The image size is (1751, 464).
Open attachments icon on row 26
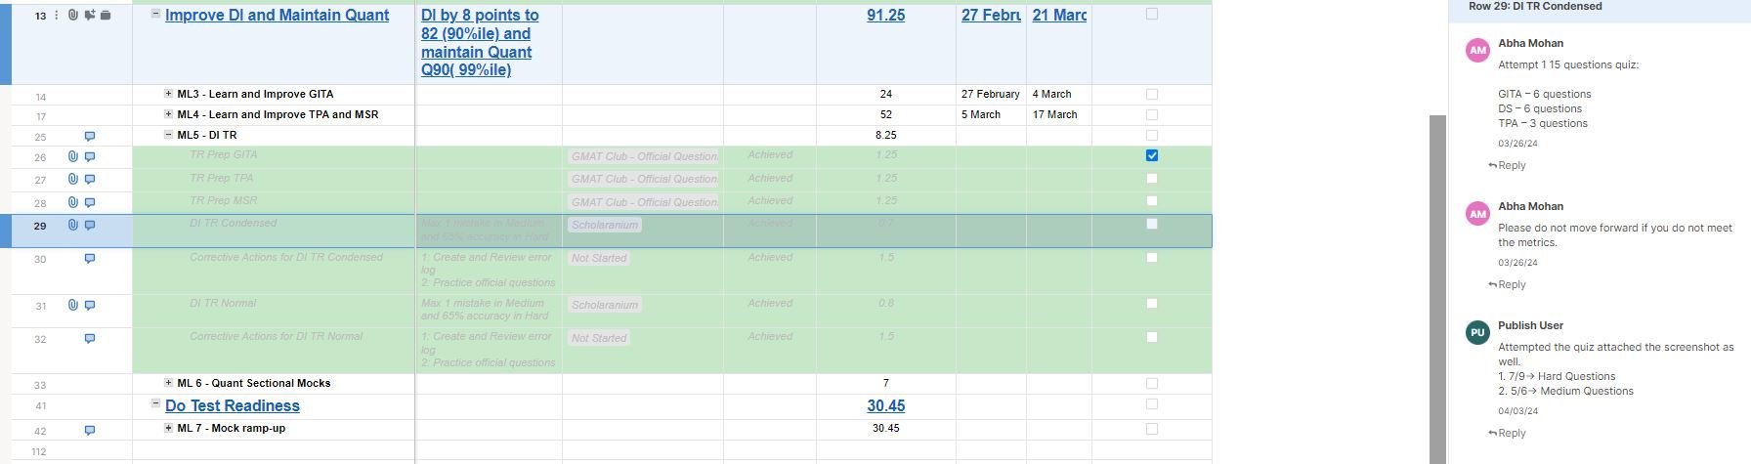pyautogui.click(x=73, y=156)
